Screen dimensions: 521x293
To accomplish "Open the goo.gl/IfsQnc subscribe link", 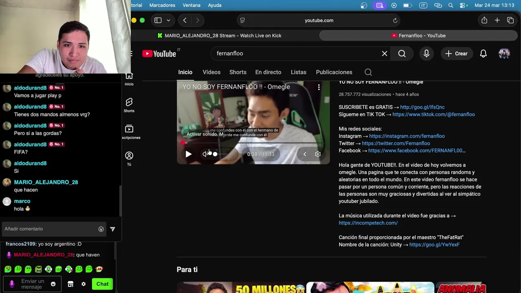I will point(422,107).
